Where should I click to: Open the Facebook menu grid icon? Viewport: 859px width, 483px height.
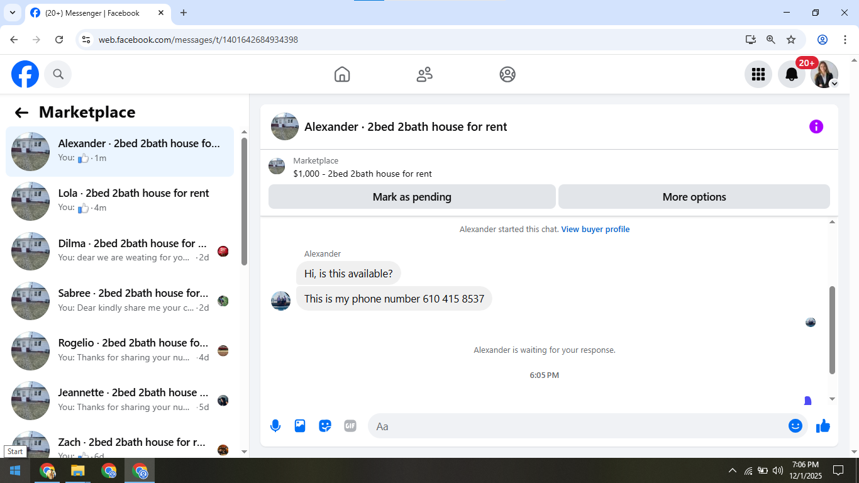tap(758, 74)
